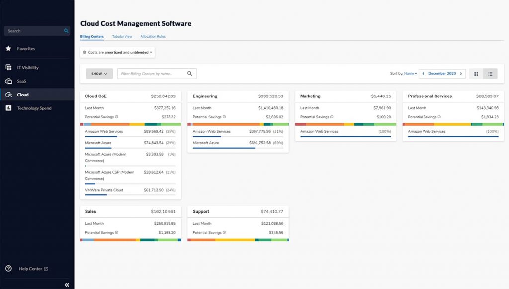Switch to the Tabular View tab
509x289 pixels.
click(122, 36)
